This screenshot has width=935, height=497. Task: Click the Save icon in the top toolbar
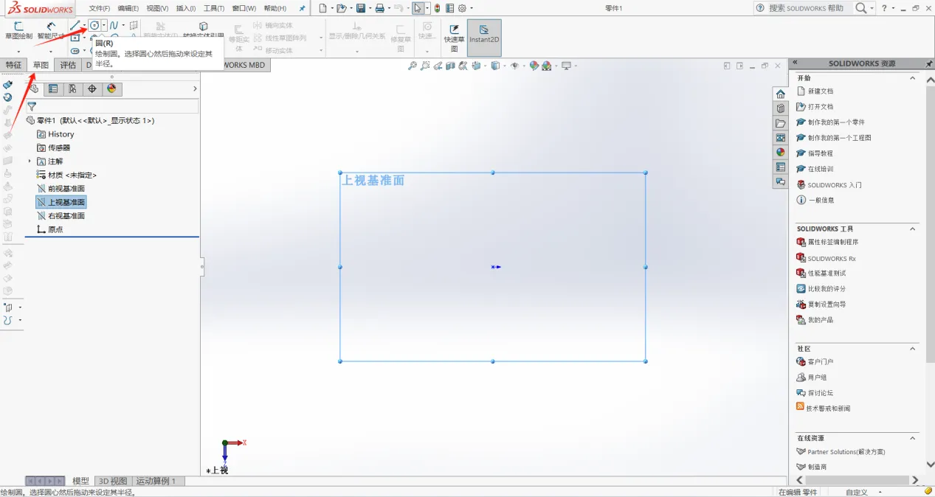[361, 8]
